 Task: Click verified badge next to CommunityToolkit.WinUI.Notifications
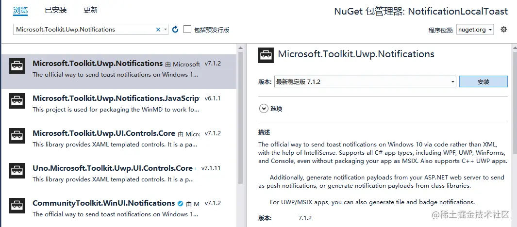tap(180, 203)
